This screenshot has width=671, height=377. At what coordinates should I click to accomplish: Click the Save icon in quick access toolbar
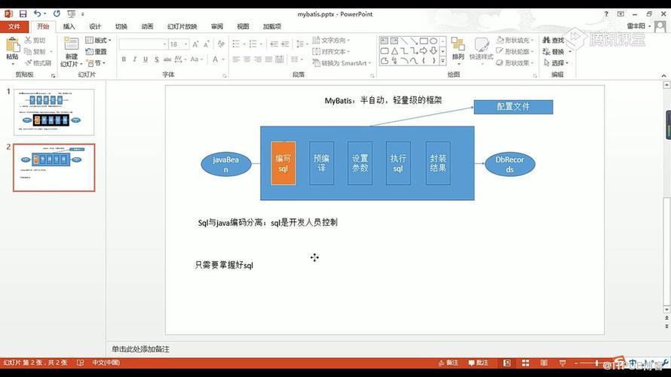pos(23,14)
